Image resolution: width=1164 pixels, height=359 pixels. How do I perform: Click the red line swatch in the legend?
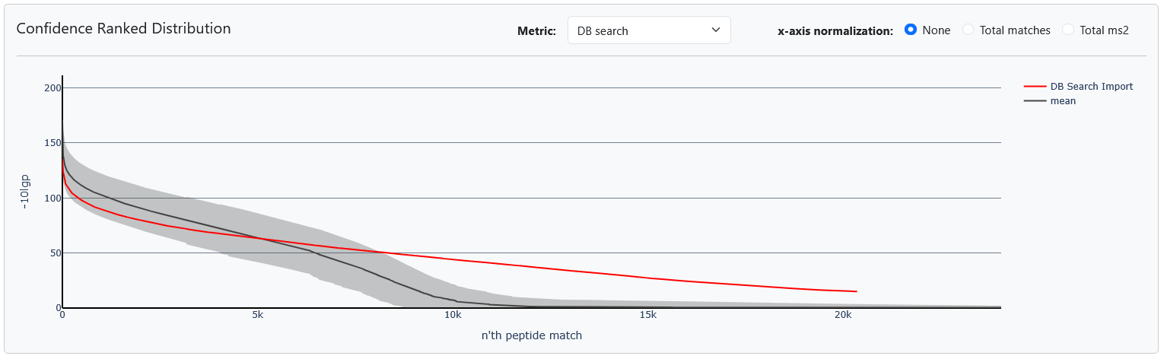click(x=1035, y=87)
